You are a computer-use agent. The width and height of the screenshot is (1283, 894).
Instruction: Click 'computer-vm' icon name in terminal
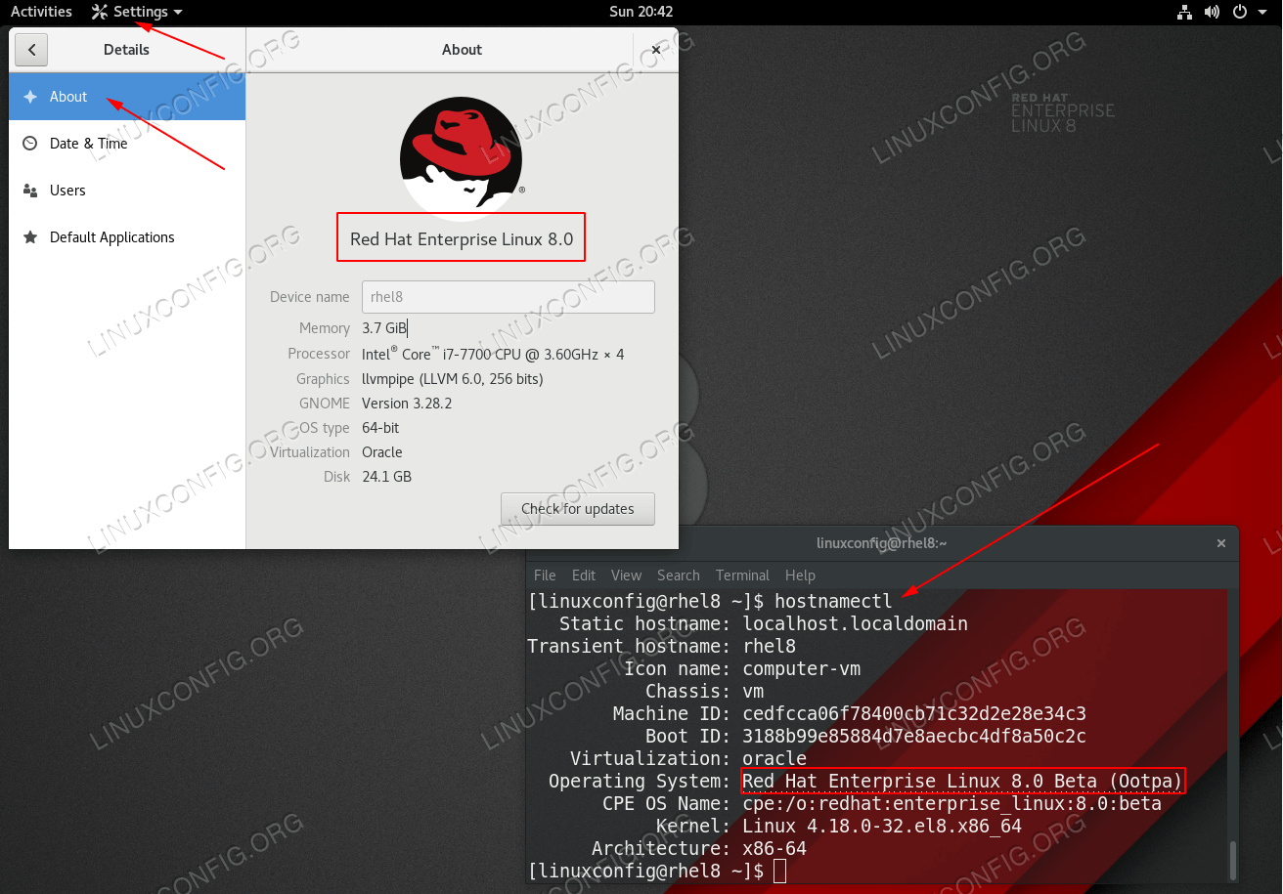click(802, 669)
